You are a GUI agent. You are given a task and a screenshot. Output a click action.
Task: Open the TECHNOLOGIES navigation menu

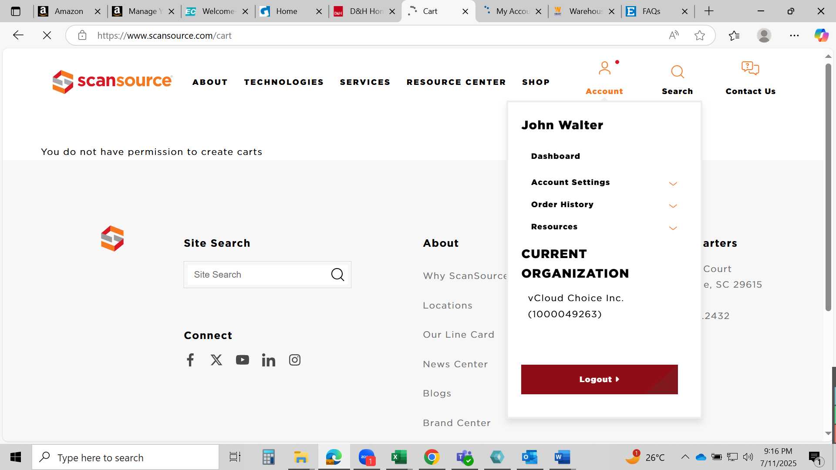pyautogui.click(x=284, y=82)
